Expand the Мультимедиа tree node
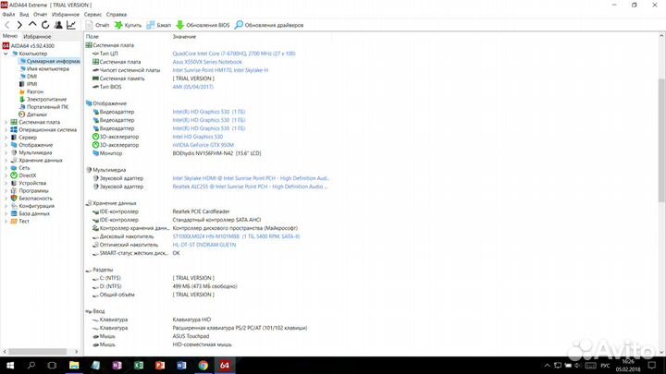Viewport: 666px width, 374px height. pos(6,152)
